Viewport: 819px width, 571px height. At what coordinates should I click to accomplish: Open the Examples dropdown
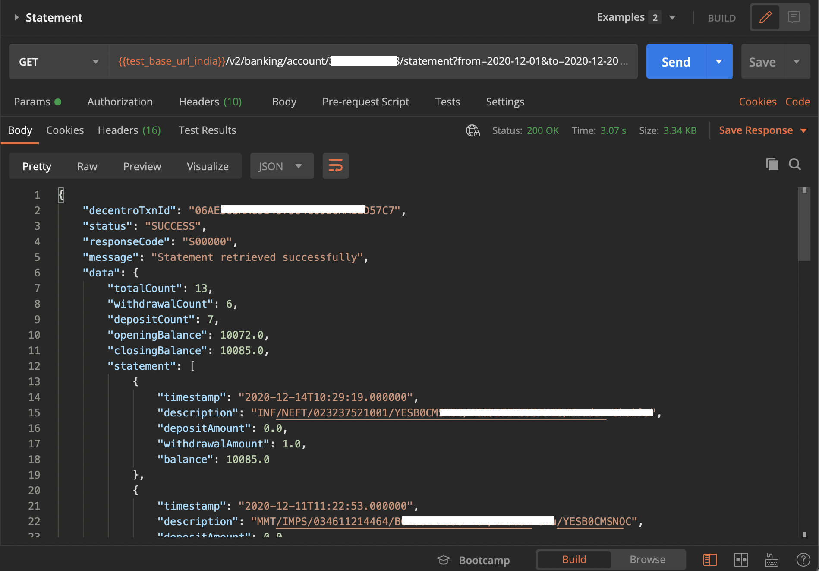coord(672,18)
